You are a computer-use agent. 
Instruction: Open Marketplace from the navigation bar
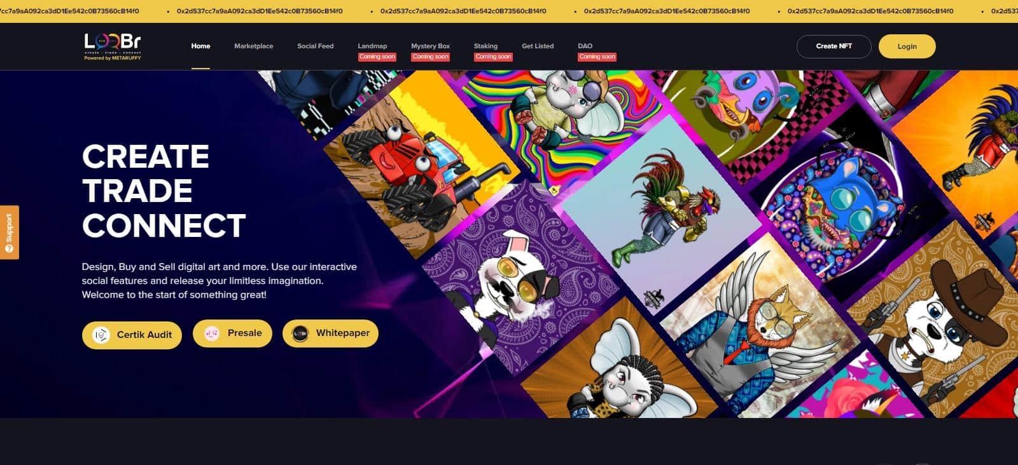coord(253,46)
